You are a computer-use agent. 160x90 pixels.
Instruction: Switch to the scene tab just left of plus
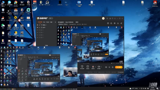pyautogui.click(x=51, y=22)
